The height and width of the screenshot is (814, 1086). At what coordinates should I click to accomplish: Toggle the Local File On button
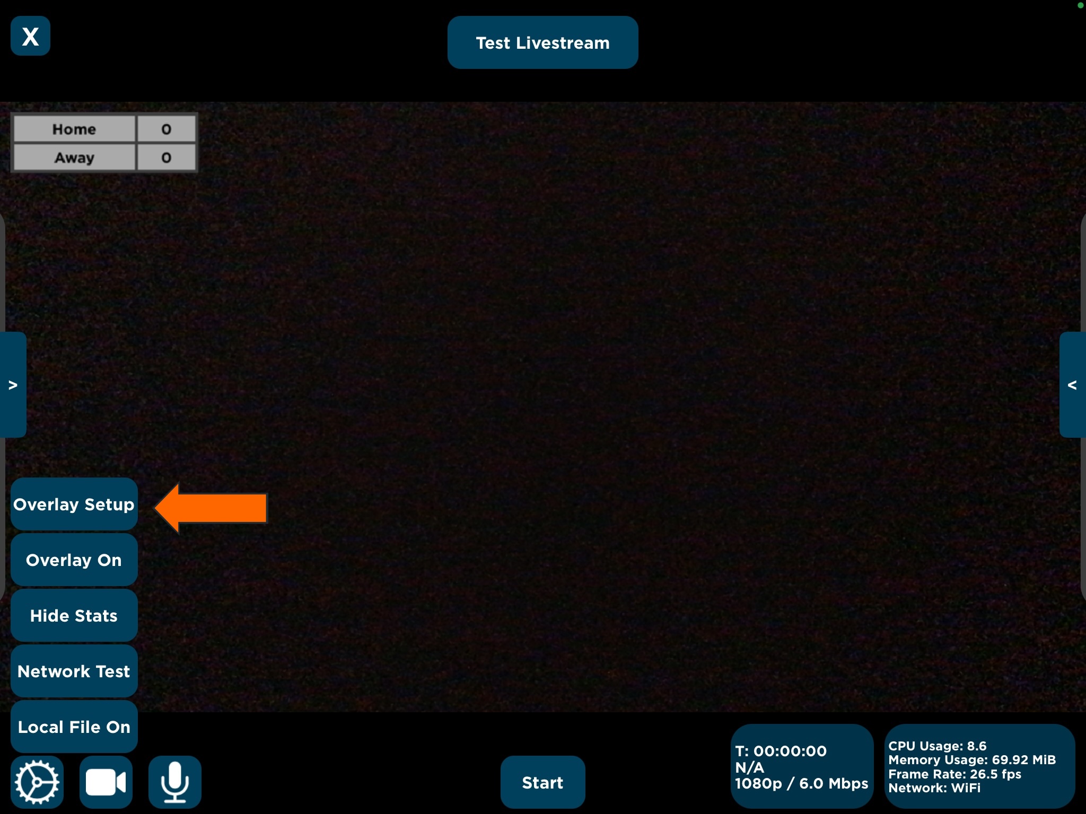coord(74,727)
